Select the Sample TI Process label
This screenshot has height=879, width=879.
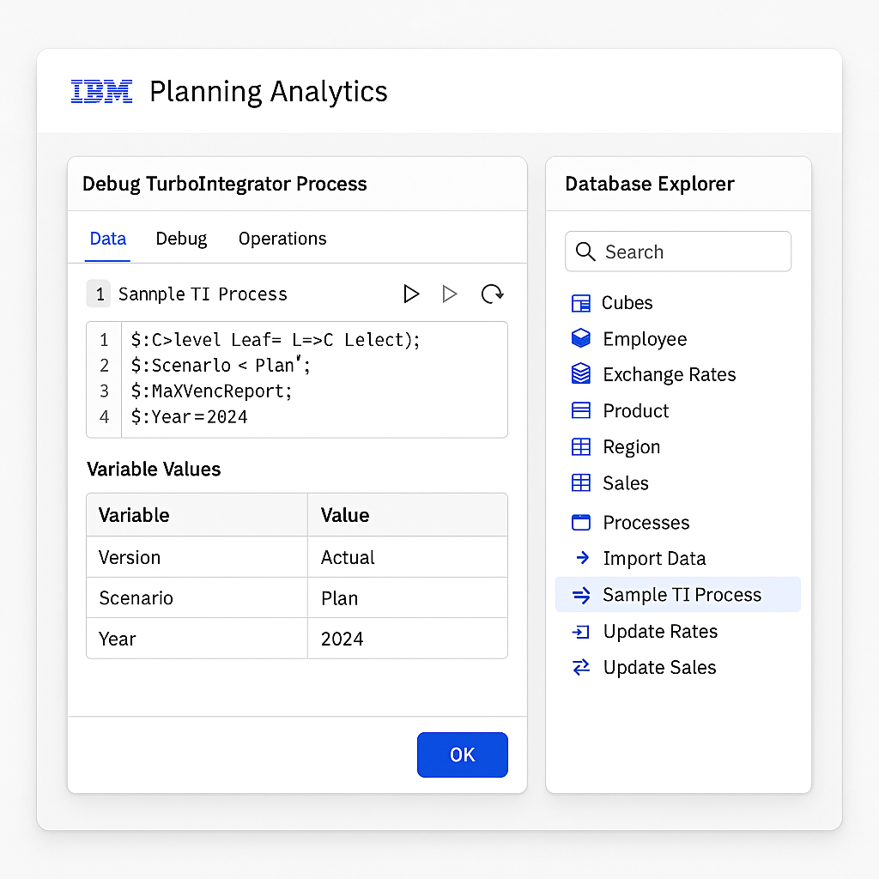pyautogui.click(x=682, y=595)
